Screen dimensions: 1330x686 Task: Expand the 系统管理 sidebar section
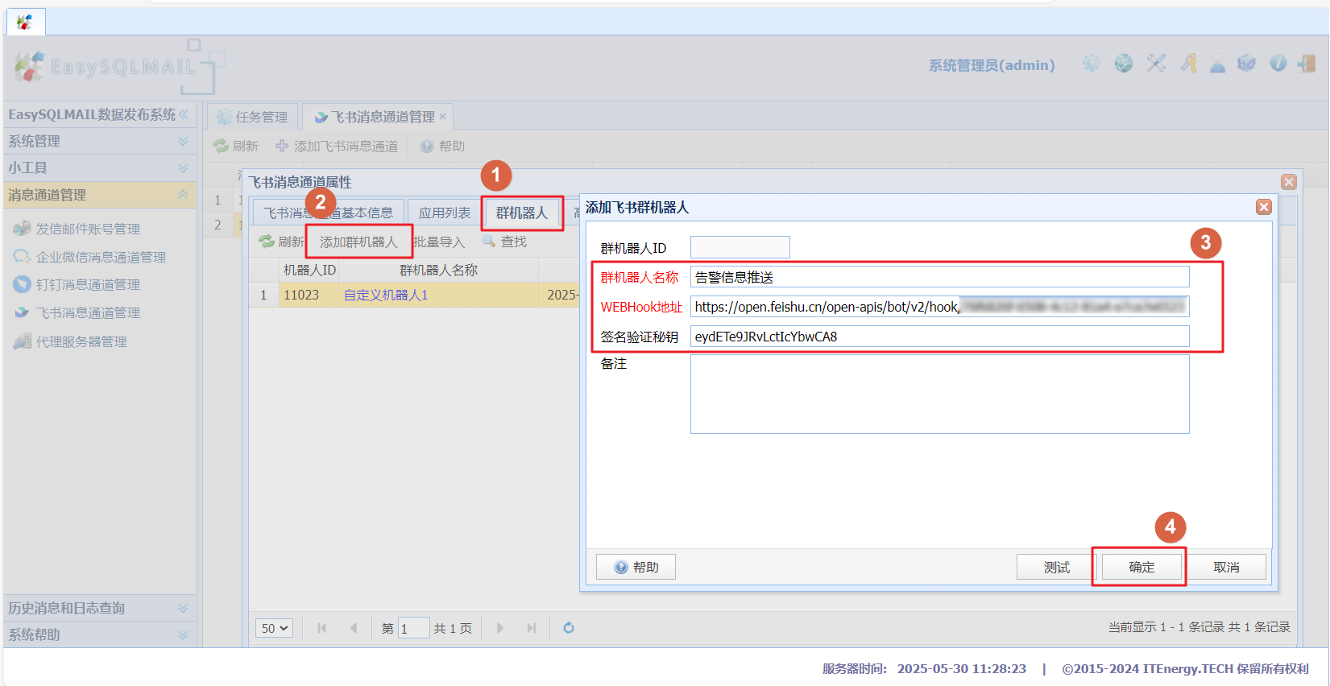[x=98, y=141]
